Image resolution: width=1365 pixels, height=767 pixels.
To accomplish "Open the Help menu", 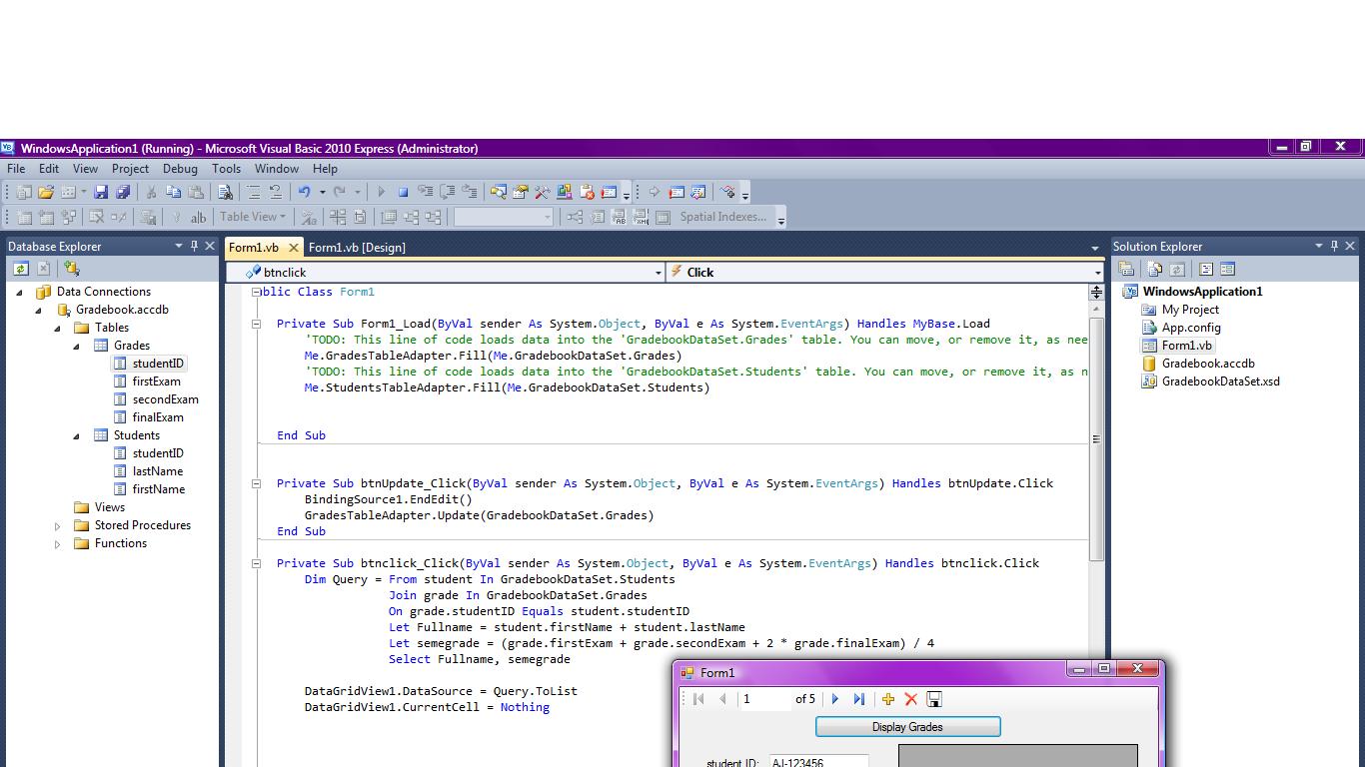I will 325,169.
